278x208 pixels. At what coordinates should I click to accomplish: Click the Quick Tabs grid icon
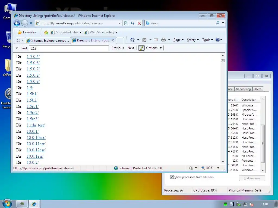18,41
